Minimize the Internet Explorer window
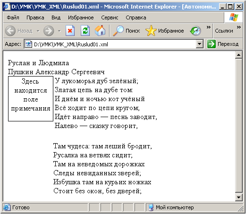 222,7
